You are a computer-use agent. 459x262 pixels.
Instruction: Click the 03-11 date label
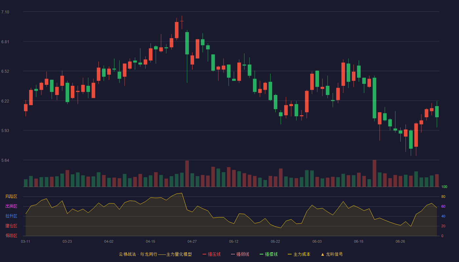pos(26,241)
